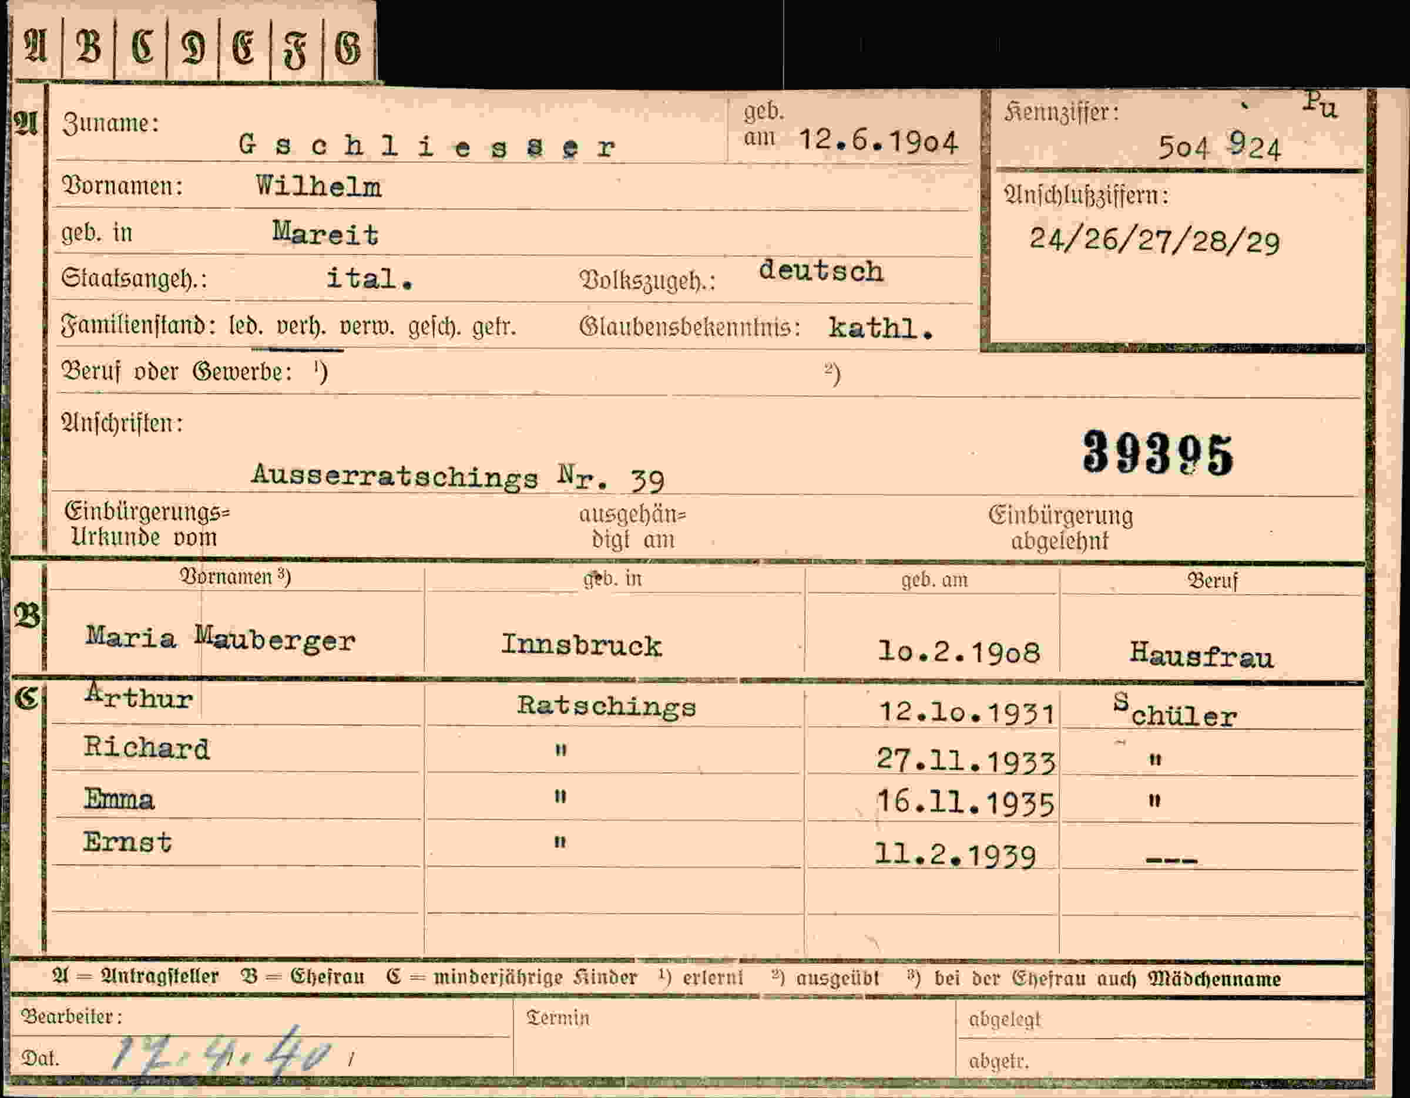This screenshot has width=1410, height=1098.
Task: Click the Staatsangeh. label
Action: pyautogui.click(x=133, y=279)
